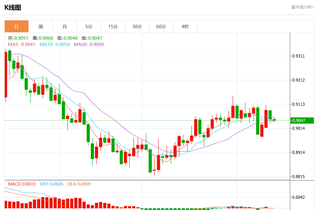326x210 pixels.
Task: Open the 60分 interval tab
Action: [161, 26]
